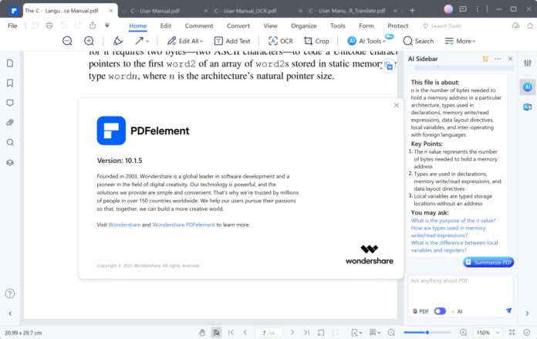Go to the first page
This screenshot has height=339, width=537.
pyautogui.click(x=231, y=333)
